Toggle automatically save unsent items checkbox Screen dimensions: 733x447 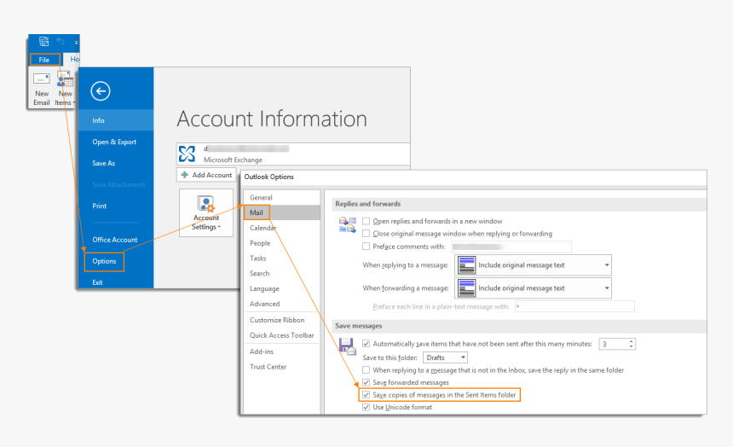366,344
